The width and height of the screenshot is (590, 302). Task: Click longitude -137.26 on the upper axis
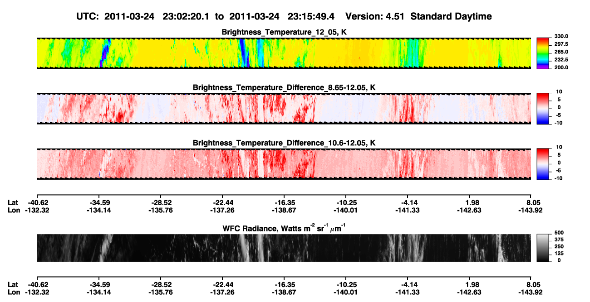(x=222, y=210)
